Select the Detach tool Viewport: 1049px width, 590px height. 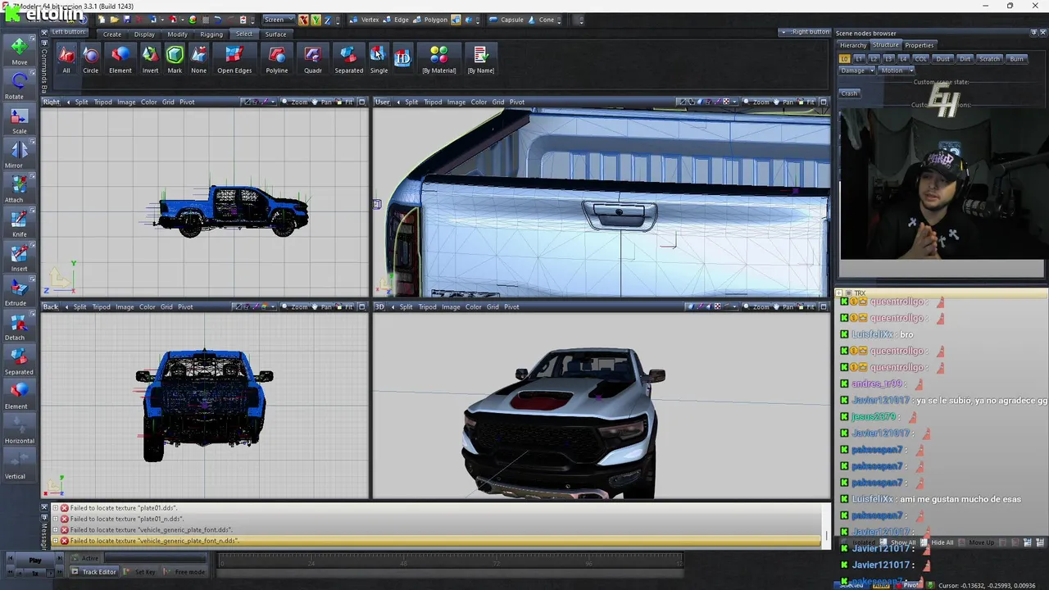point(19,326)
